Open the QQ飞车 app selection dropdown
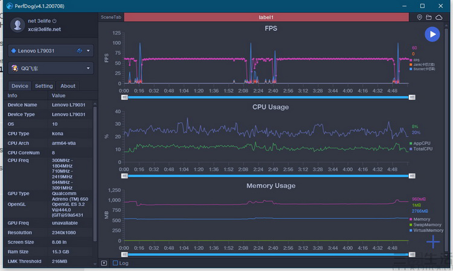This screenshot has width=453, height=271. coord(88,68)
